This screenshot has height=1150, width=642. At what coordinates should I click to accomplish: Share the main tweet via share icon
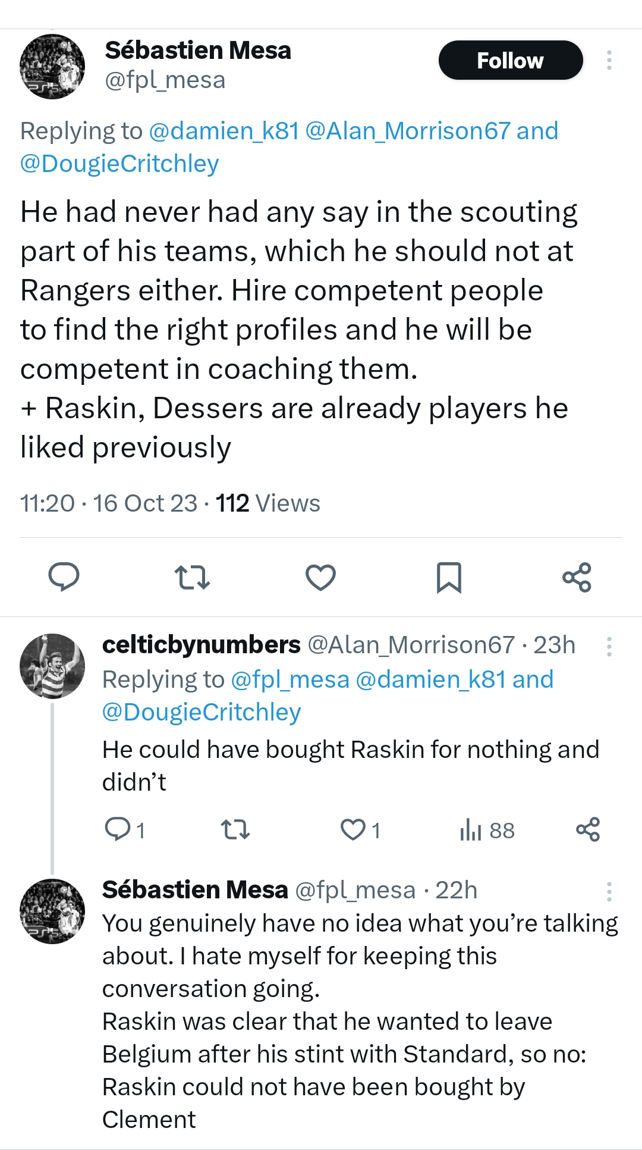(x=577, y=577)
